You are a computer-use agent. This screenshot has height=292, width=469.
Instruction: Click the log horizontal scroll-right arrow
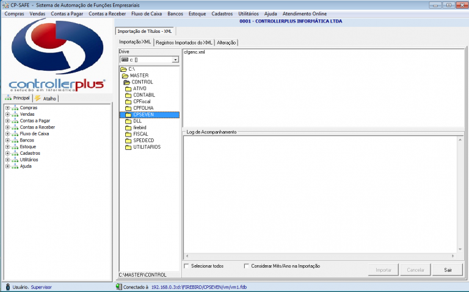click(x=453, y=256)
